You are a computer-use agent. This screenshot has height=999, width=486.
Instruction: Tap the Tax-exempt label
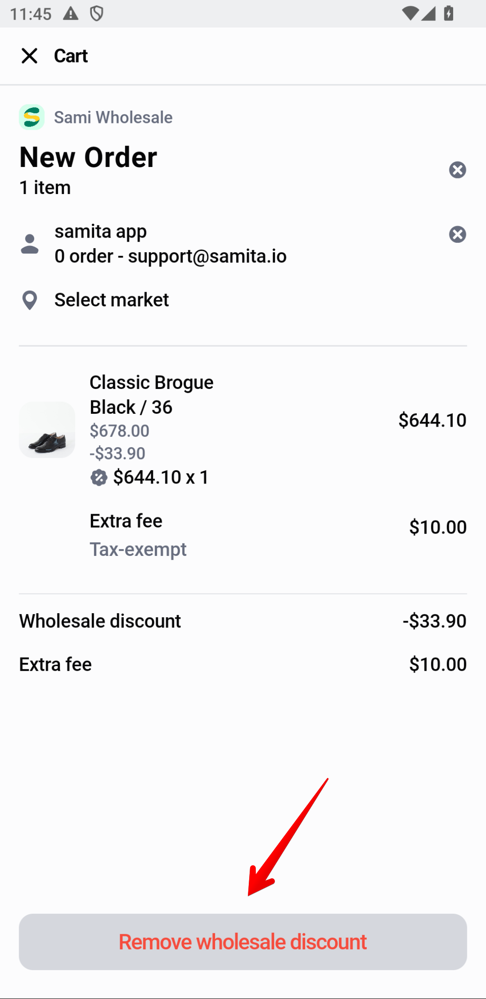point(138,550)
